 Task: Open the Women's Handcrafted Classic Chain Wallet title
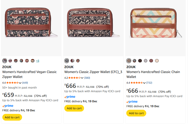153,74
